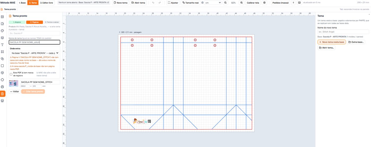Screen dimensions: 371x147
Task: Focus the Produto 'Ex.: Sacola P' field
Action: (34, 33)
